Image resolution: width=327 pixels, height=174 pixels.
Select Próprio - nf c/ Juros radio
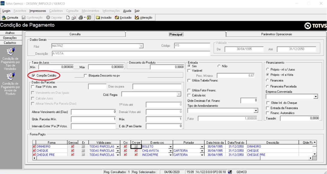pos(268,70)
